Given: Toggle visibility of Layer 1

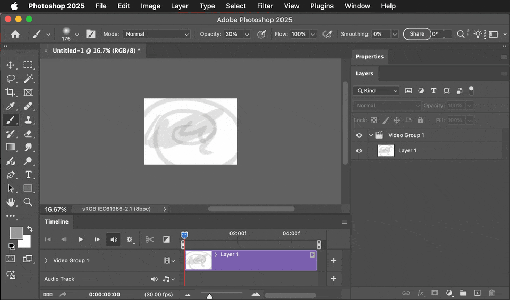Looking at the screenshot, I should click(359, 151).
